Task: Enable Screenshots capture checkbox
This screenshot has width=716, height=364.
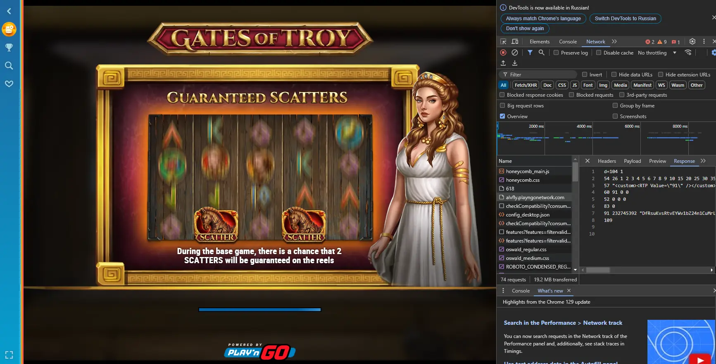Action: pyautogui.click(x=615, y=117)
